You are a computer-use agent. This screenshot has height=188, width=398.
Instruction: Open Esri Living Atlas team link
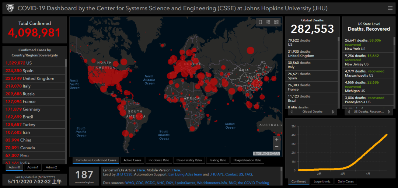click(185, 174)
